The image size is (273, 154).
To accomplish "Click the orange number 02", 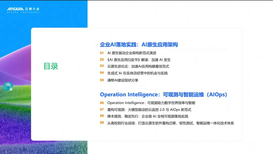I will pos(102,59).
